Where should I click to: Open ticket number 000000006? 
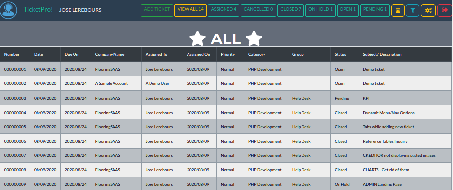[x=15, y=141]
